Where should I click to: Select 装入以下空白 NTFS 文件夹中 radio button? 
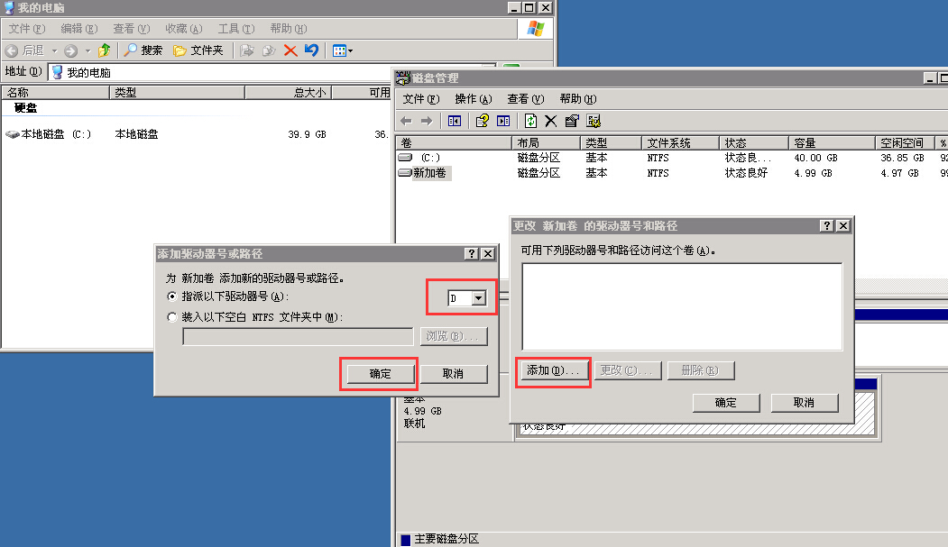pyautogui.click(x=172, y=317)
